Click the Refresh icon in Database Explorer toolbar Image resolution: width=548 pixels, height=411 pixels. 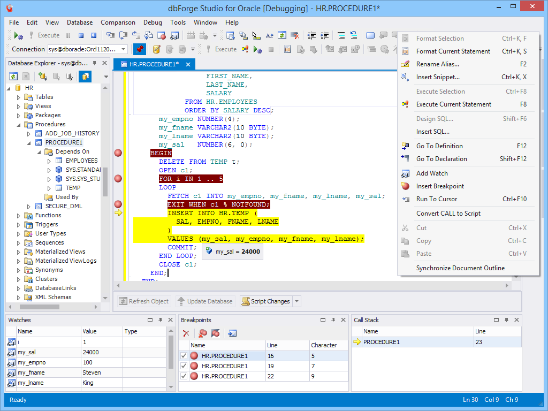(x=13, y=76)
